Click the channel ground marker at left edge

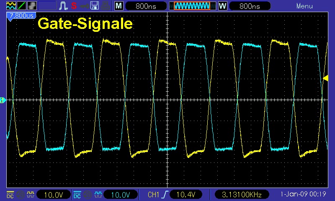[3, 100]
